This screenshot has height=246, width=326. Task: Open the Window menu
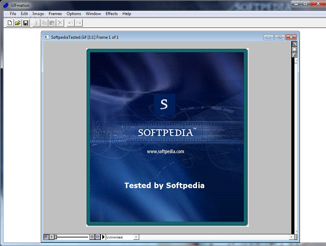pyautogui.click(x=93, y=14)
